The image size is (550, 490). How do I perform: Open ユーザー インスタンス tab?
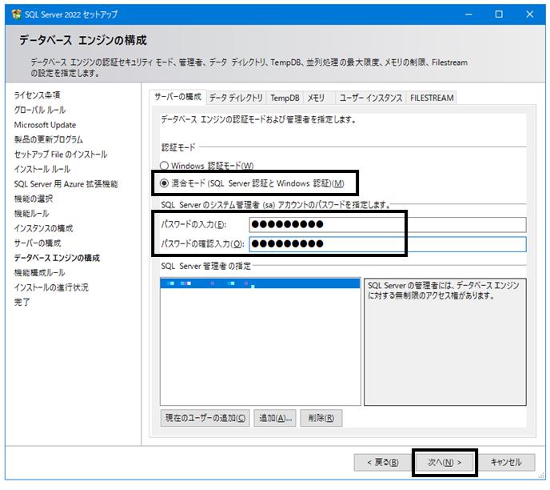(371, 98)
